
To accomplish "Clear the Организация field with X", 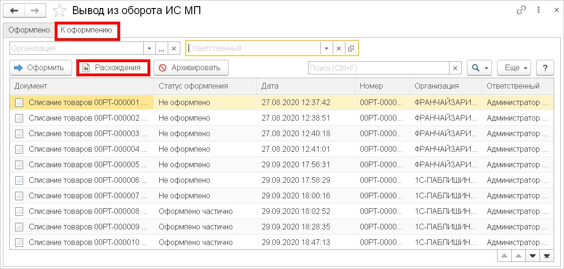I will tap(173, 48).
